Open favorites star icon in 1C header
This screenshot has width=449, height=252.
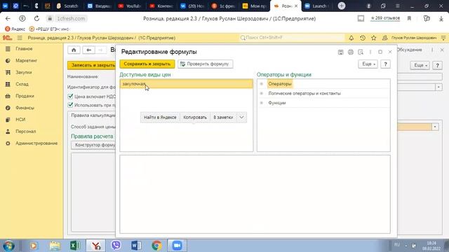coord(373,38)
